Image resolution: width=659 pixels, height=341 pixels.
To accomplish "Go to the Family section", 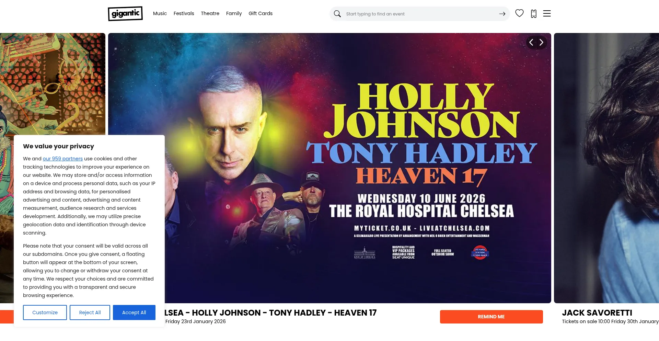I will [x=234, y=13].
